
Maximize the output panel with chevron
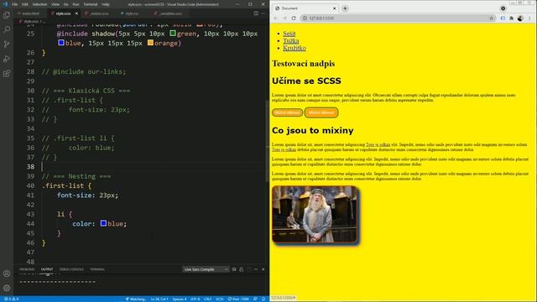[x=256, y=269]
